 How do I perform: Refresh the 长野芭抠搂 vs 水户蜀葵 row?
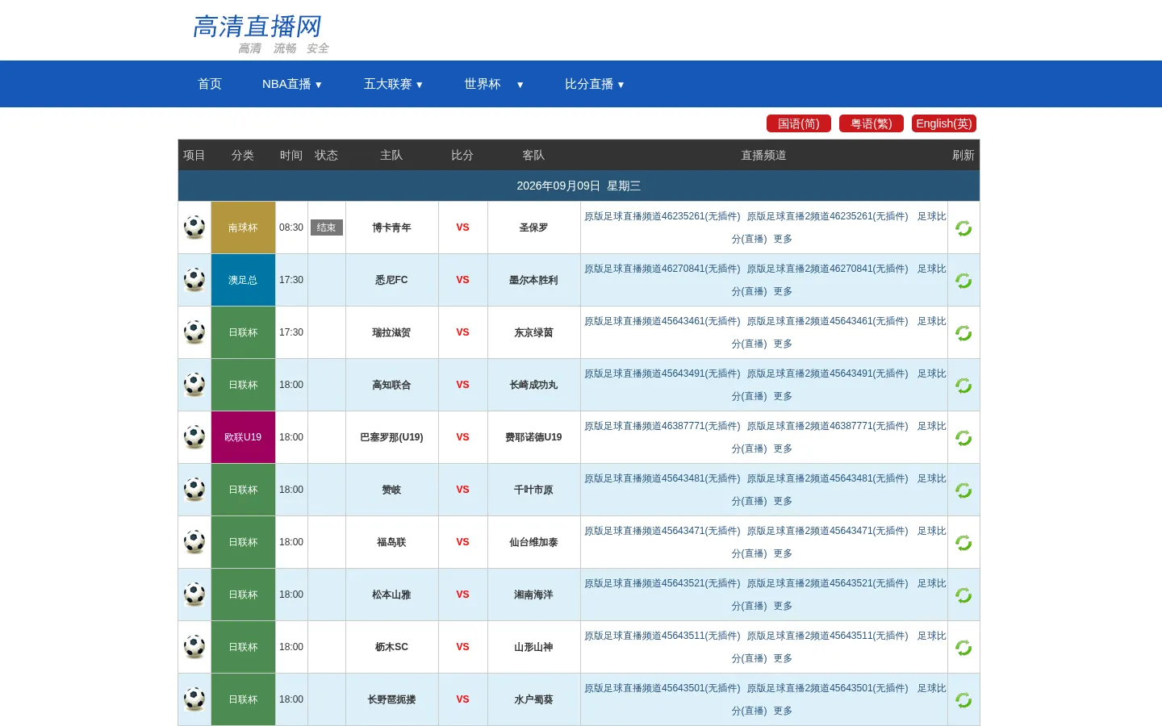coord(963,700)
